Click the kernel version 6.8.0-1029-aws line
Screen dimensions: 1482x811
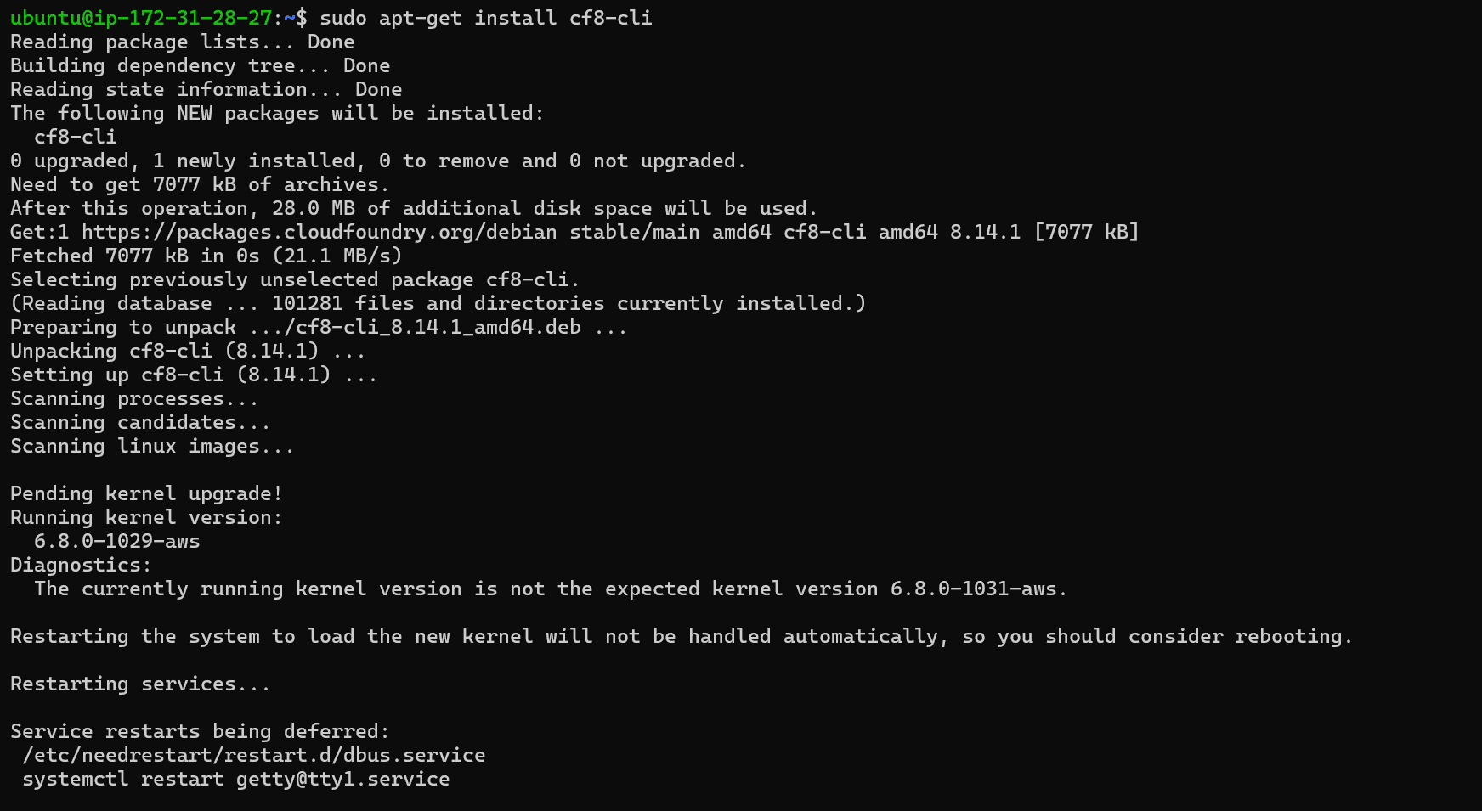pos(117,541)
